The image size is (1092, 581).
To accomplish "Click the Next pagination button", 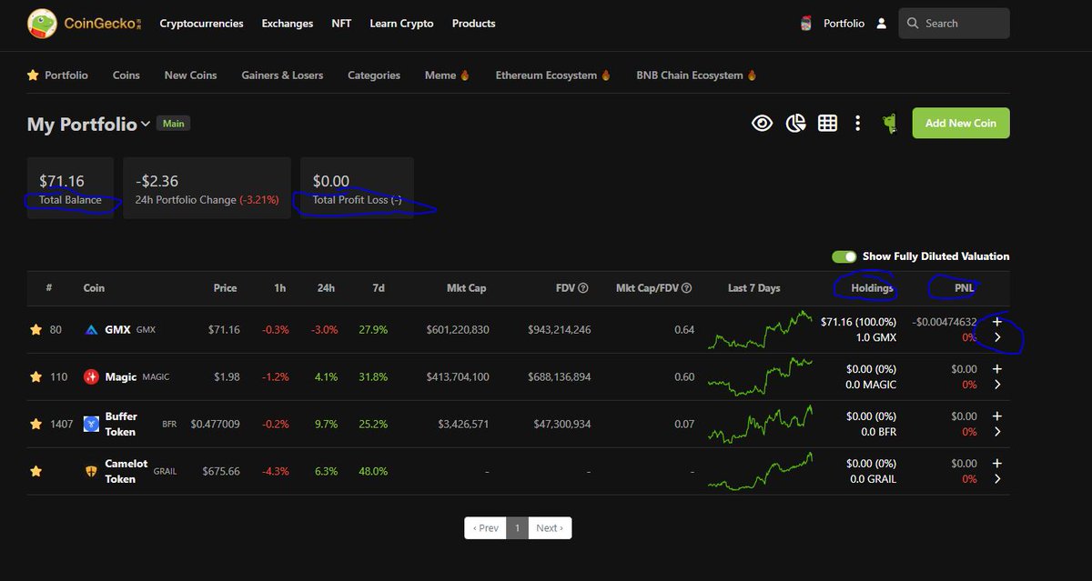I will tap(550, 528).
